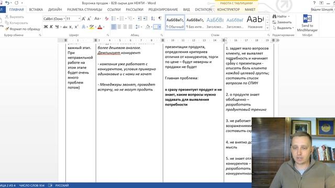Click the Заменить (Replace) button
The width and height of the screenshot is (335, 188).
click(282, 22)
